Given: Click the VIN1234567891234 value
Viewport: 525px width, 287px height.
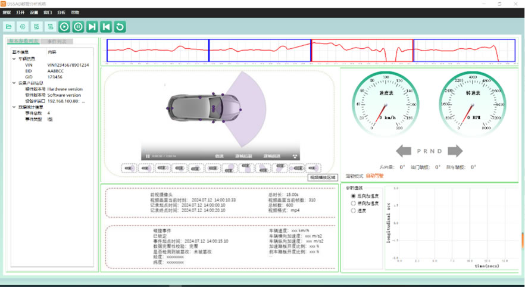Looking at the screenshot, I should [68, 65].
